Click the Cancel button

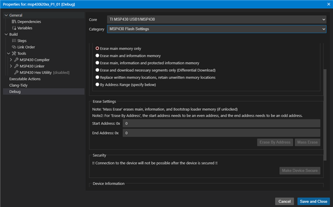click(x=285, y=201)
